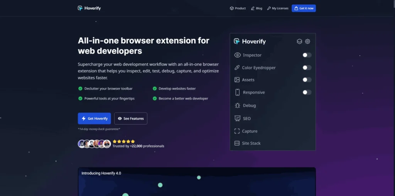Click the Develop websites faster text
This screenshot has height=196, width=395.
click(177, 88)
